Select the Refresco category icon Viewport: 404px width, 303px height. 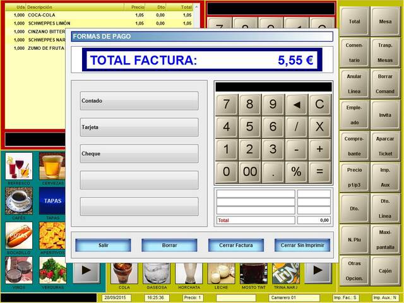tap(19, 167)
